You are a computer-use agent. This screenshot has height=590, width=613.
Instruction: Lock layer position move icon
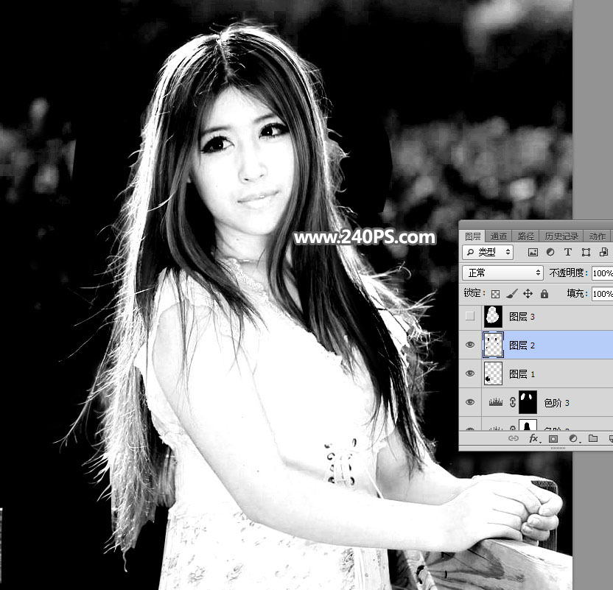click(x=528, y=293)
